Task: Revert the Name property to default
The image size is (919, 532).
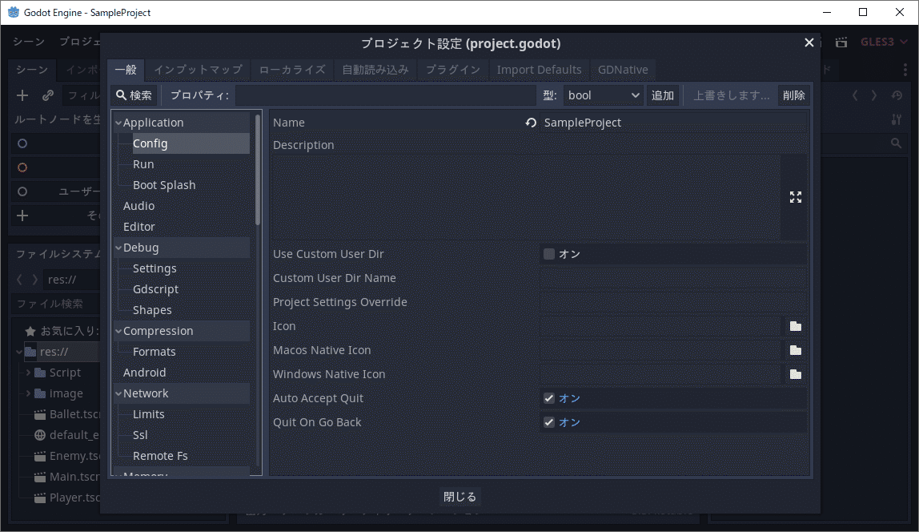Action: tap(531, 123)
